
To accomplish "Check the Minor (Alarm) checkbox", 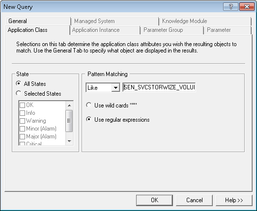I will coord(22,129).
